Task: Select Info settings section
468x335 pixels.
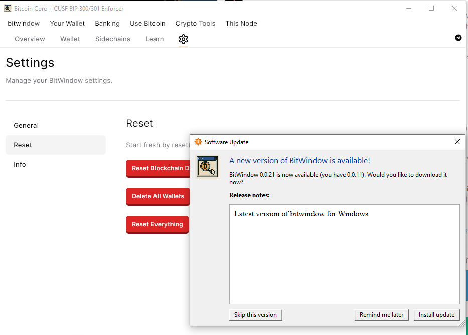Action: 56,165
